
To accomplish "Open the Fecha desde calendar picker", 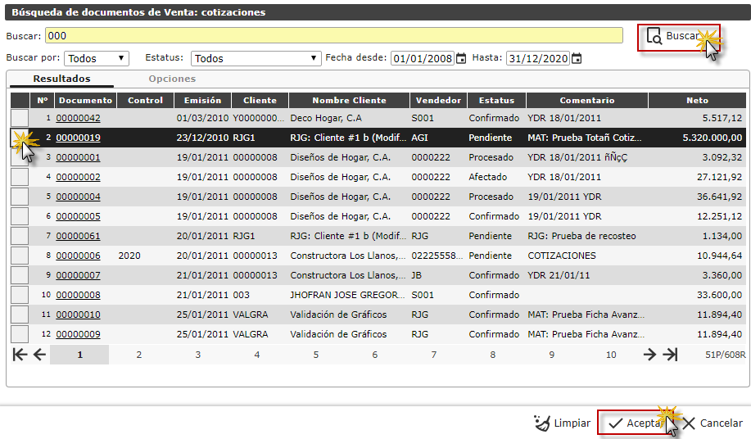I will [x=461, y=58].
